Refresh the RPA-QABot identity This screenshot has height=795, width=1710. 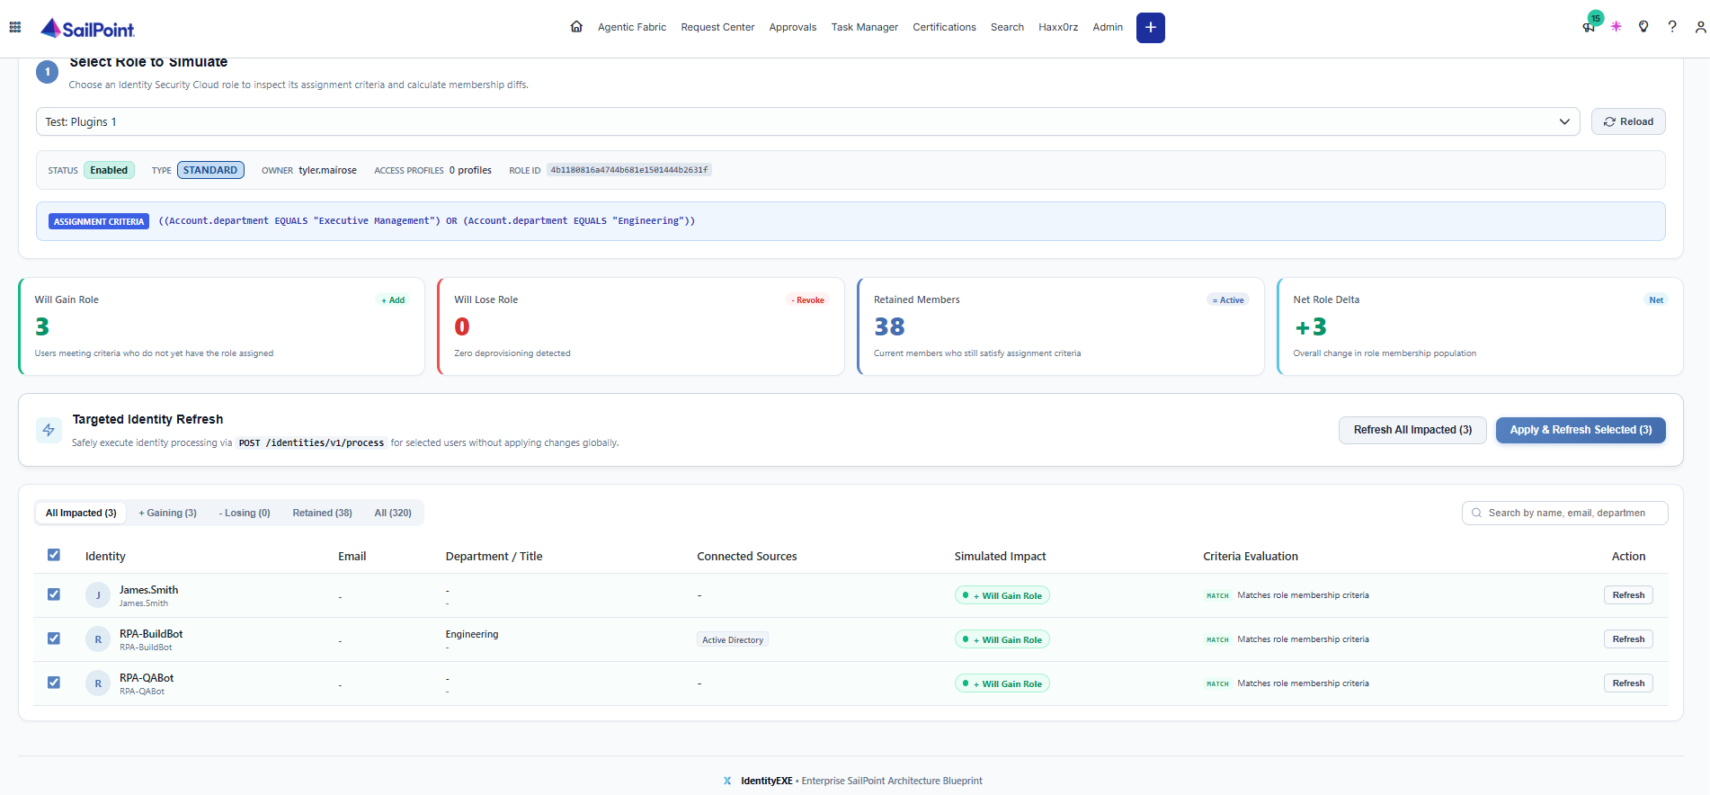coord(1628,683)
